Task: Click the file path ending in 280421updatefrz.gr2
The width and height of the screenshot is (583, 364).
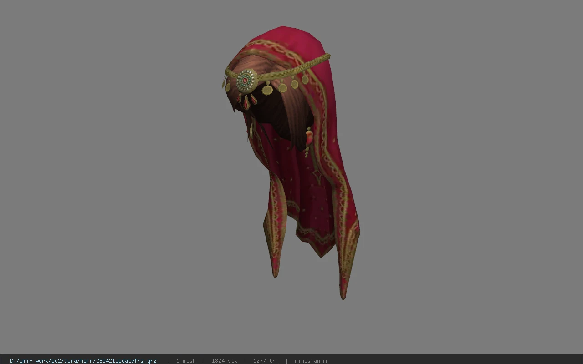Action: (83, 361)
